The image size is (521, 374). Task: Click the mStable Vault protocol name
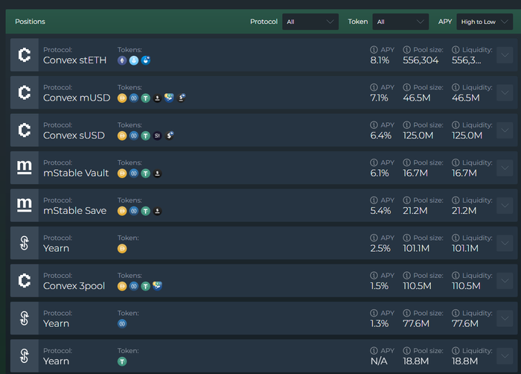[x=76, y=173]
